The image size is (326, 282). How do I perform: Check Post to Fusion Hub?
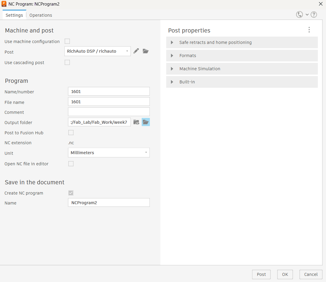(71, 133)
